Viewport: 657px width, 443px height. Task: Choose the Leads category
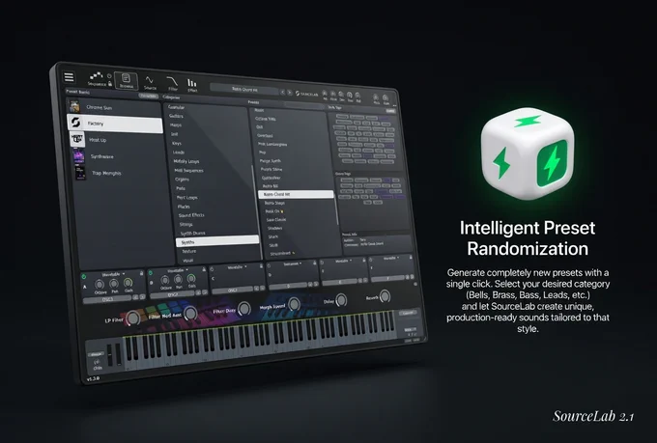[x=179, y=152]
